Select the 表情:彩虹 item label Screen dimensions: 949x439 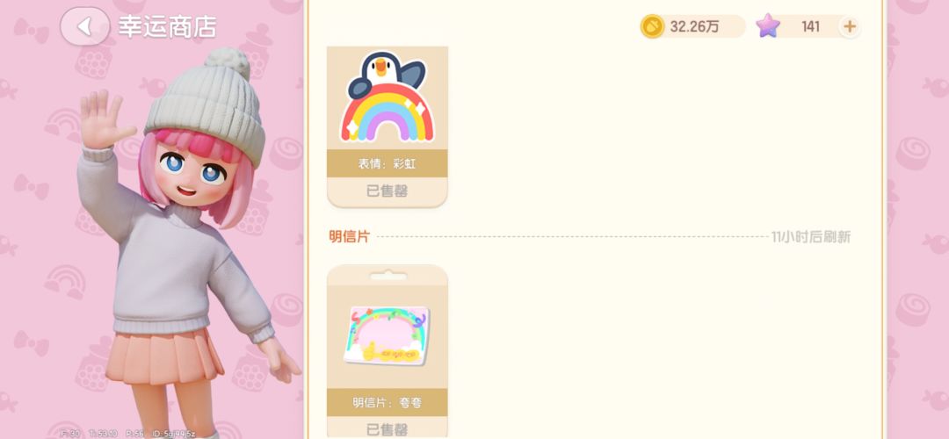click(388, 163)
